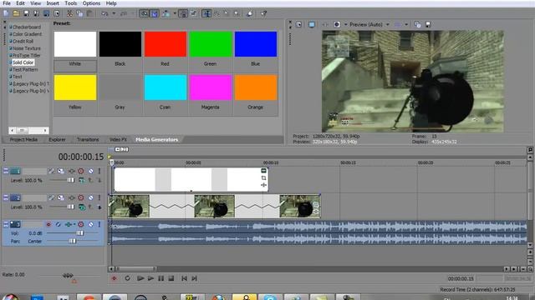Toggle Mute on video track 1

pos(91,171)
